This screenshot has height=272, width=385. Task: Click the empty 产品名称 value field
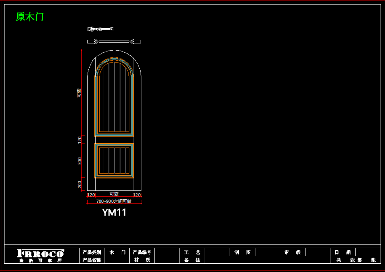117,260
